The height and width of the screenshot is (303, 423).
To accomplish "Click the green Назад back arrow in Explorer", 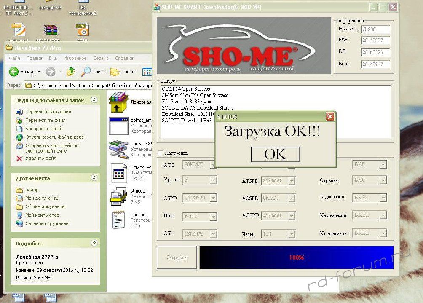I will click(14, 72).
